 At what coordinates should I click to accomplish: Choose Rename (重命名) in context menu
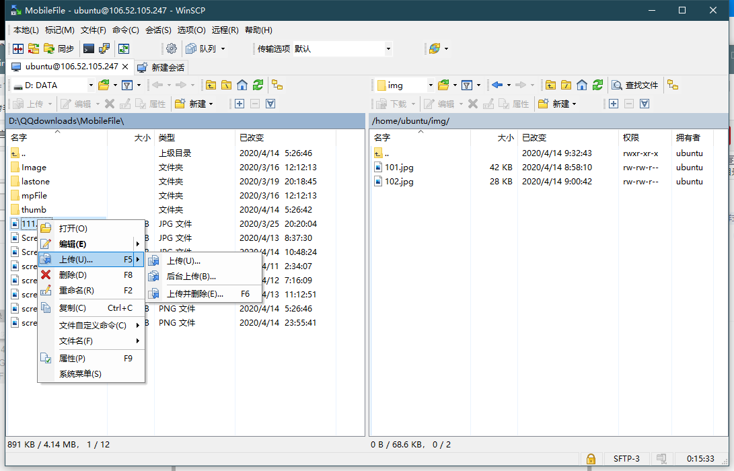[x=91, y=290]
